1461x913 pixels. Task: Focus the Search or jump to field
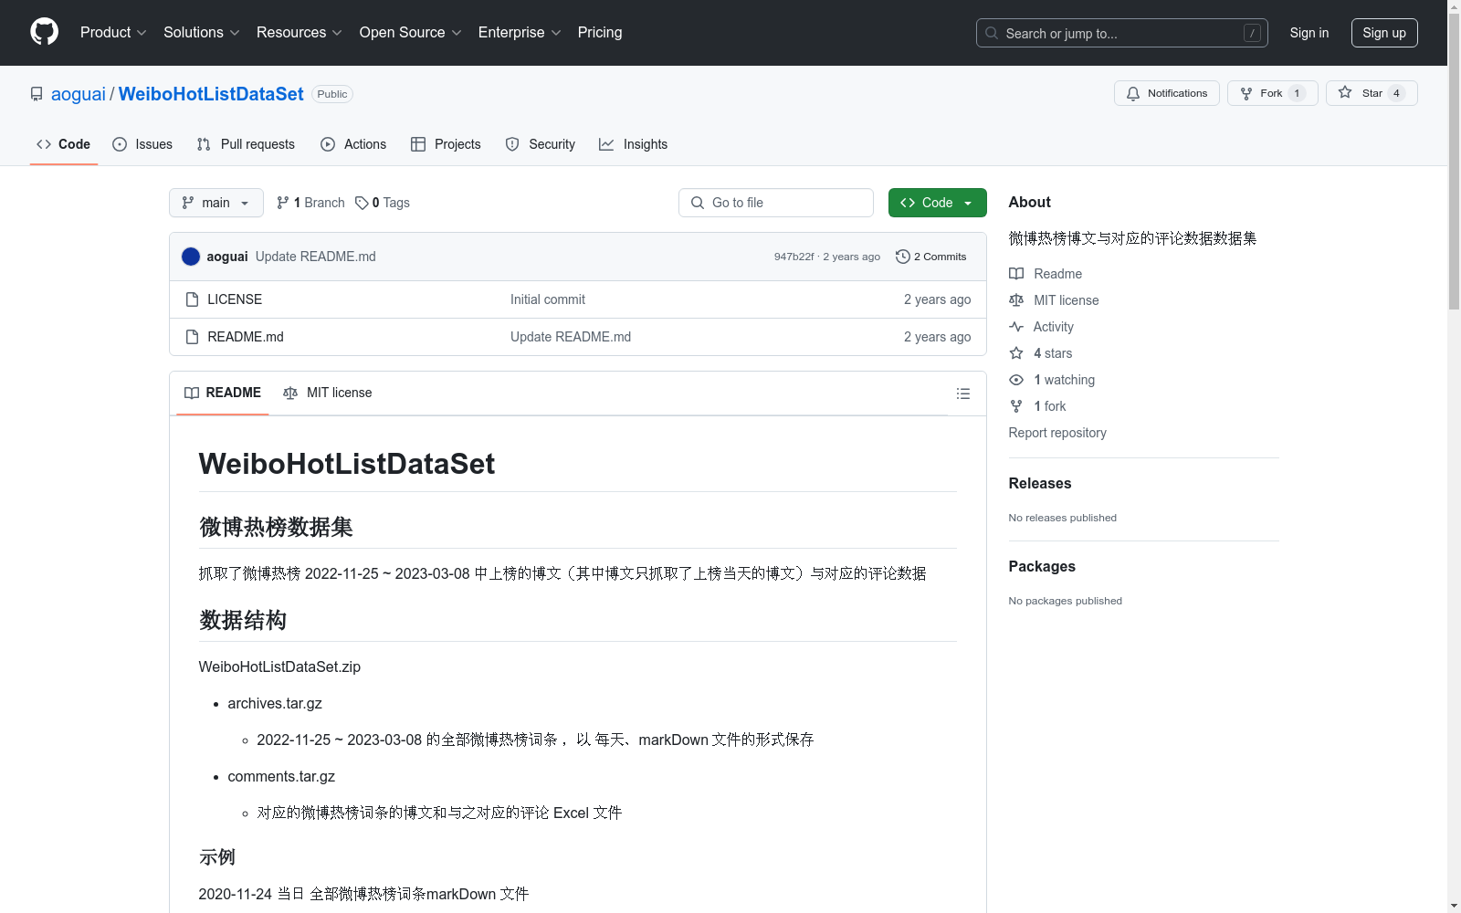tap(1121, 33)
